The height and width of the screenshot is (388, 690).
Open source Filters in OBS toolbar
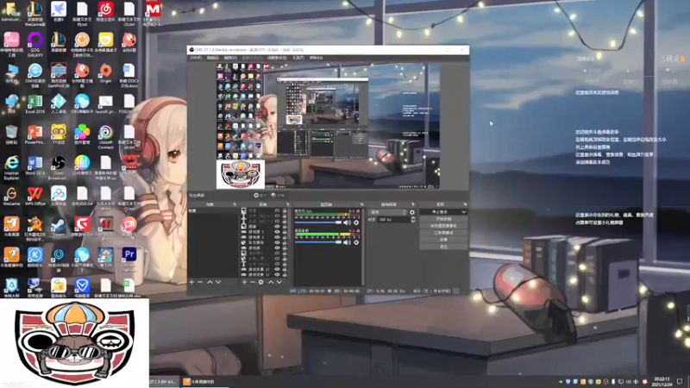coord(278,196)
